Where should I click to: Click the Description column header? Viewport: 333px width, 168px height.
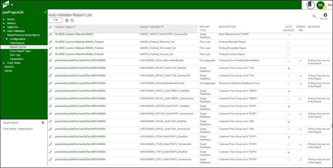click(x=227, y=27)
